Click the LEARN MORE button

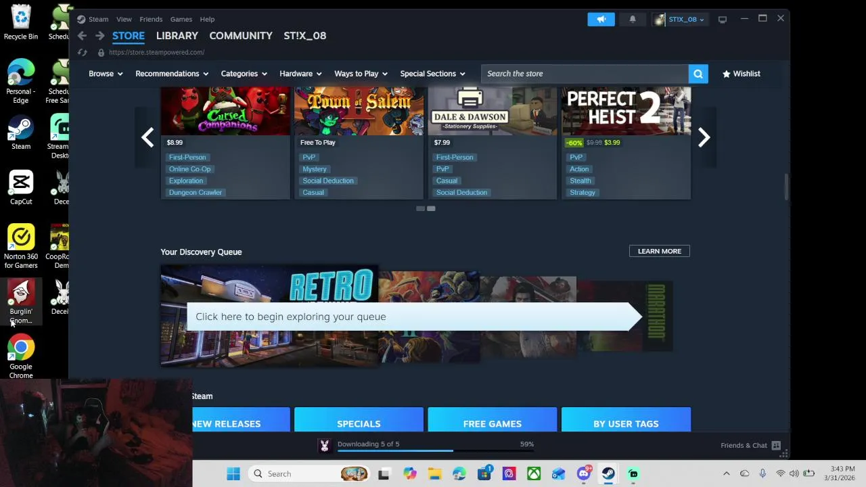[660, 251]
